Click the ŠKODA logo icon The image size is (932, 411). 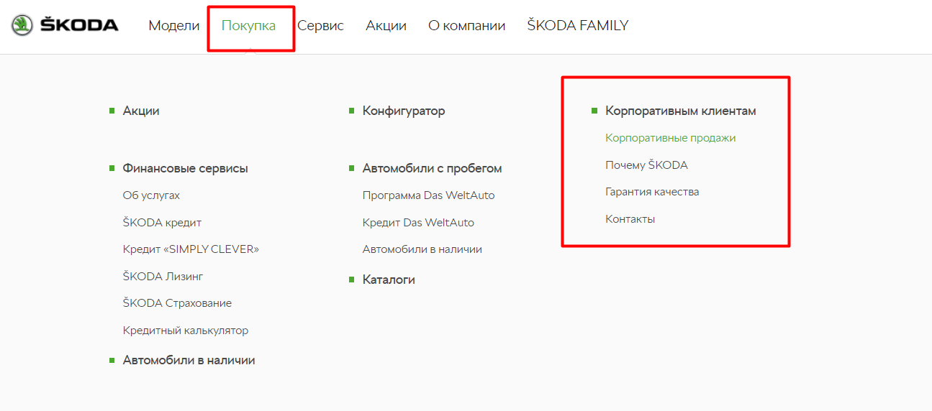click(x=22, y=25)
